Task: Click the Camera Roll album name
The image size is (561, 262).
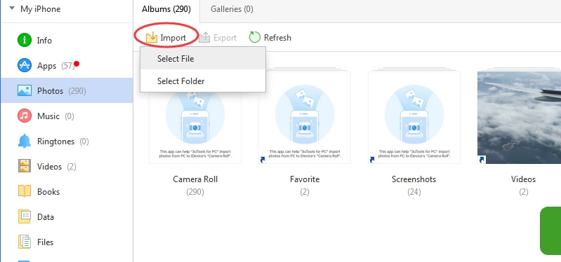Action: pyautogui.click(x=195, y=179)
